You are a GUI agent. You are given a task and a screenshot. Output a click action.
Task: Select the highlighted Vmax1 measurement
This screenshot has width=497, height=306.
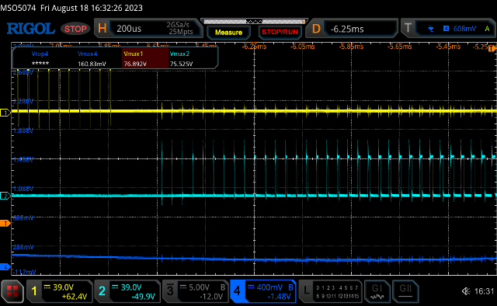pos(145,58)
